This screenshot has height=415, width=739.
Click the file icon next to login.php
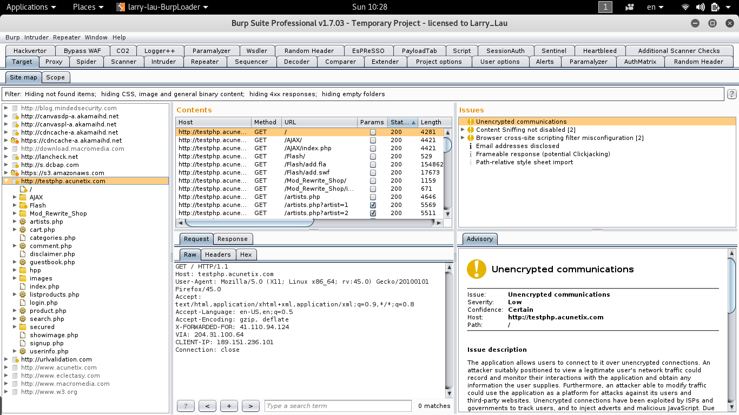pyautogui.click(x=23, y=303)
